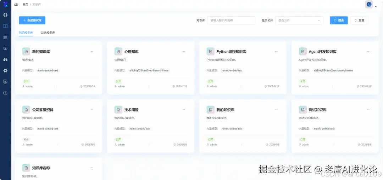Click 首页 breadcrumb link
Image resolution: width=383 pixels, height=180 pixels.
click(x=26, y=4)
